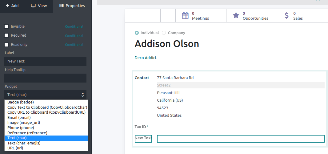
Task: Click the plus icon on Add tab
Action: 7,6
